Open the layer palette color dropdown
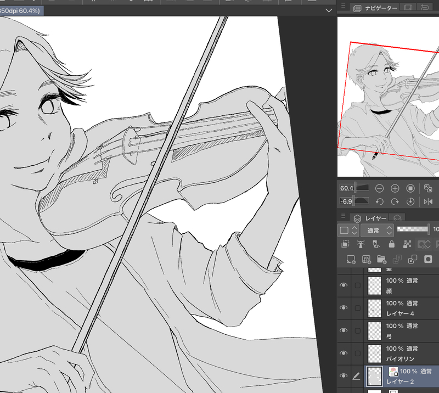The width and height of the screenshot is (439, 393). point(348,231)
